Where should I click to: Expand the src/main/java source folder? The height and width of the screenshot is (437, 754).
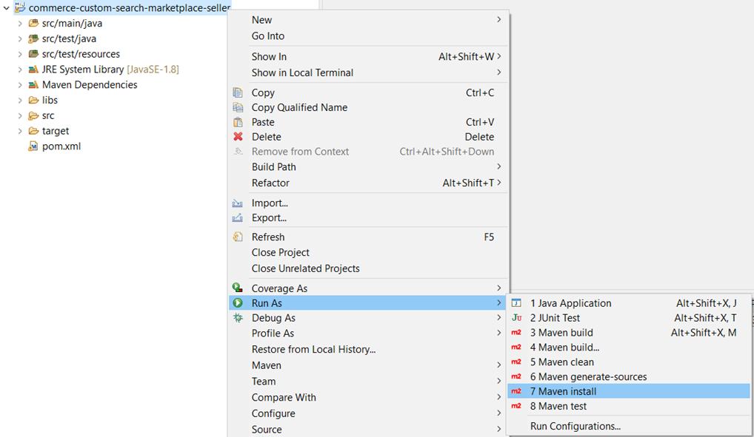(x=20, y=24)
